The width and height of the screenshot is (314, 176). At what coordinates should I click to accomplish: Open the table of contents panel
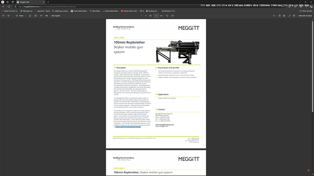[x=3, y=15]
